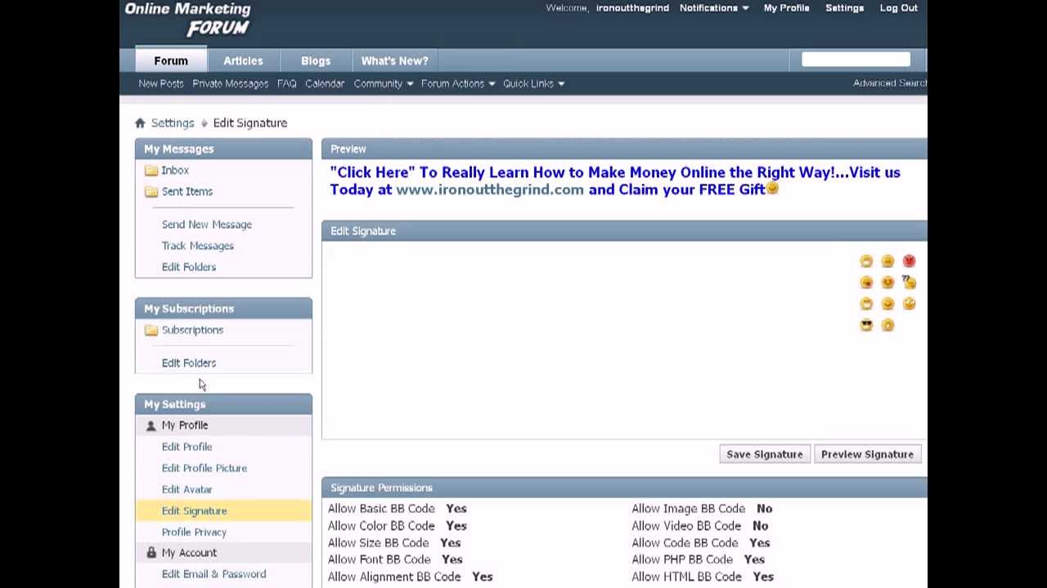Screen dimensions: 1047x588
Task: Switch to the Articles tab
Action: pos(243,60)
